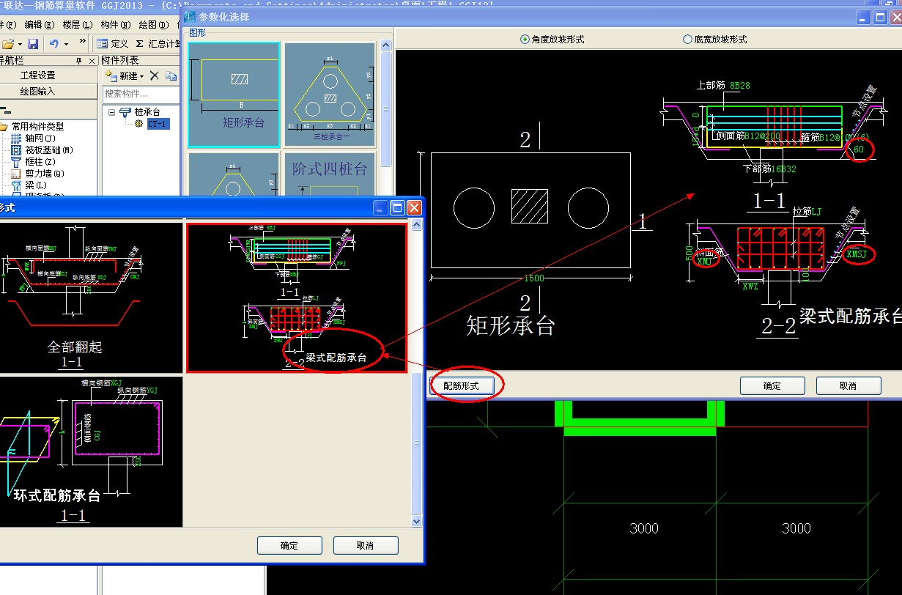The height and width of the screenshot is (595, 902).
Task: Select 桩承台 tree node
Action: [x=146, y=112]
